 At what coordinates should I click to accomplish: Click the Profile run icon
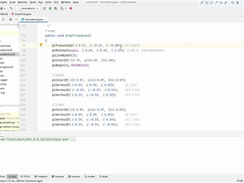click(61, 8)
